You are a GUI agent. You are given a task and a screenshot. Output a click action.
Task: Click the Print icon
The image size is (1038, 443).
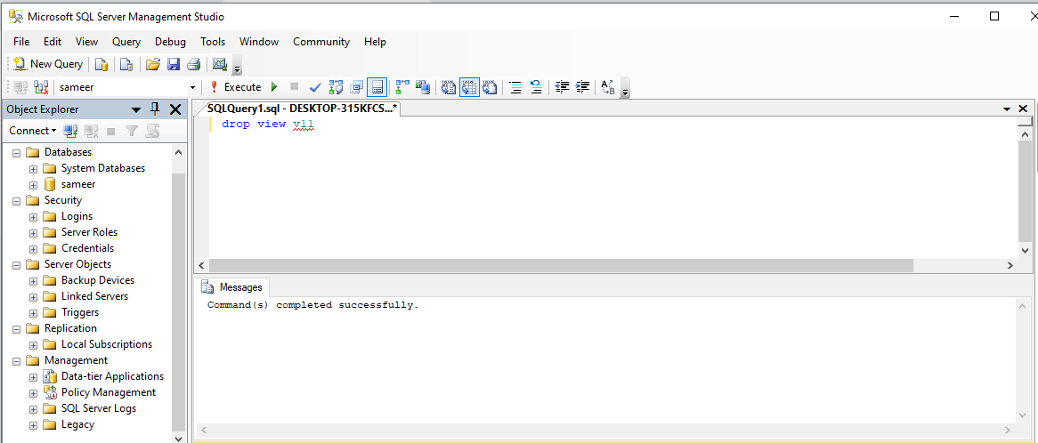coord(193,64)
